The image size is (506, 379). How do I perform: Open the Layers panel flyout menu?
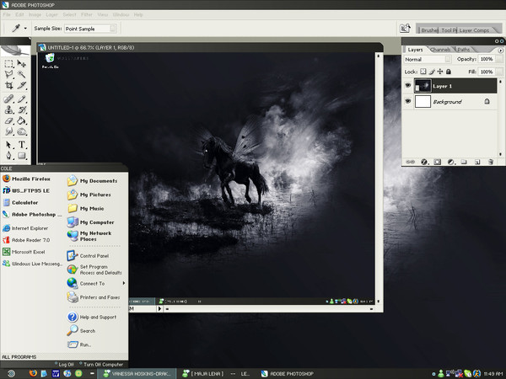click(500, 51)
